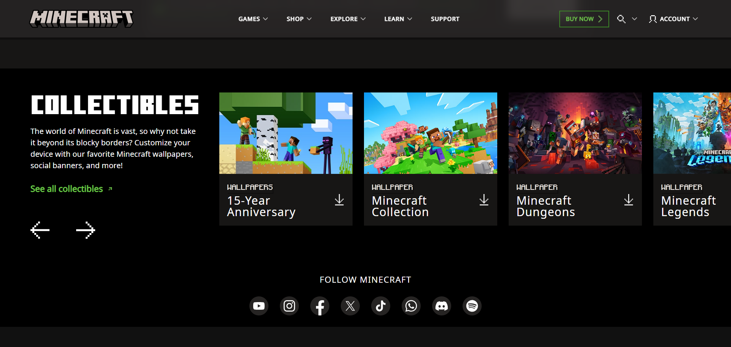The width and height of the screenshot is (731, 347).
Task: Open Minecraft's YouTube channel icon
Action: coord(259,306)
